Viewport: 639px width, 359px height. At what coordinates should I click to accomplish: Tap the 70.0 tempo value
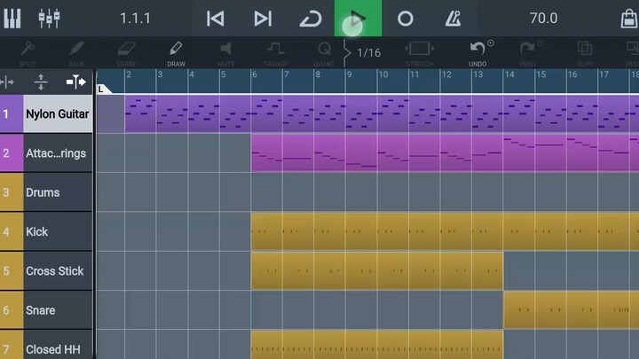click(x=543, y=18)
